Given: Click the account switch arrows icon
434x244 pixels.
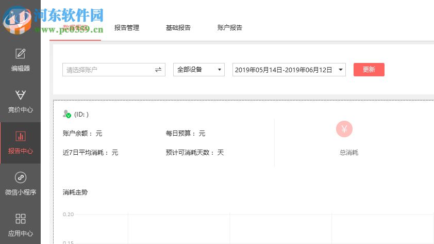Looking at the screenshot, I should pos(158,70).
